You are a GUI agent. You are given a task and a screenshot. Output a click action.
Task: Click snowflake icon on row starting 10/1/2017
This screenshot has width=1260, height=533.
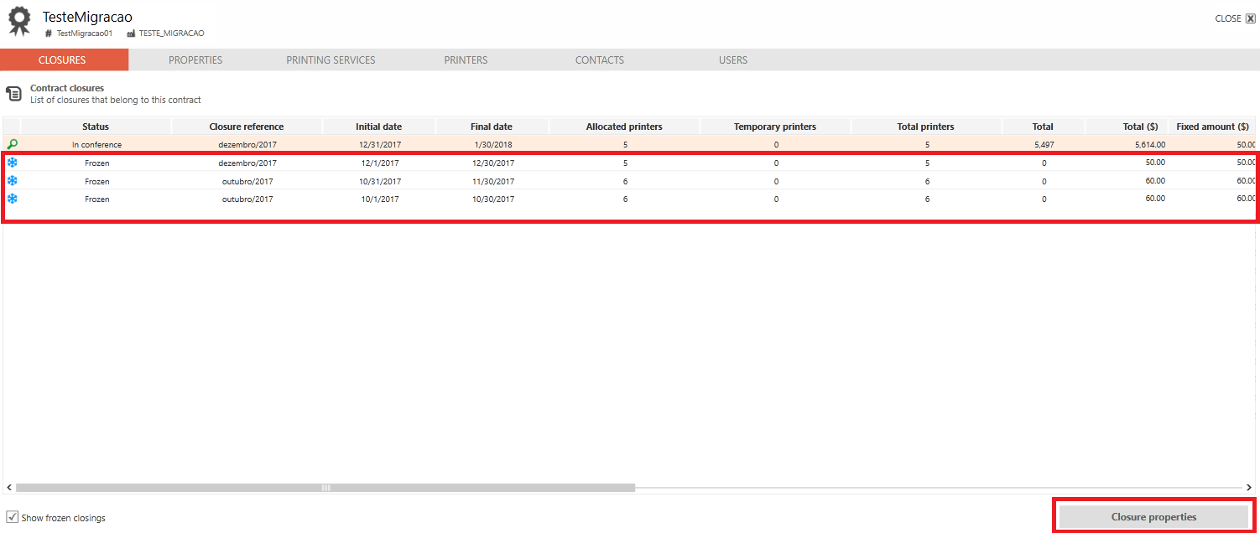[12, 199]
